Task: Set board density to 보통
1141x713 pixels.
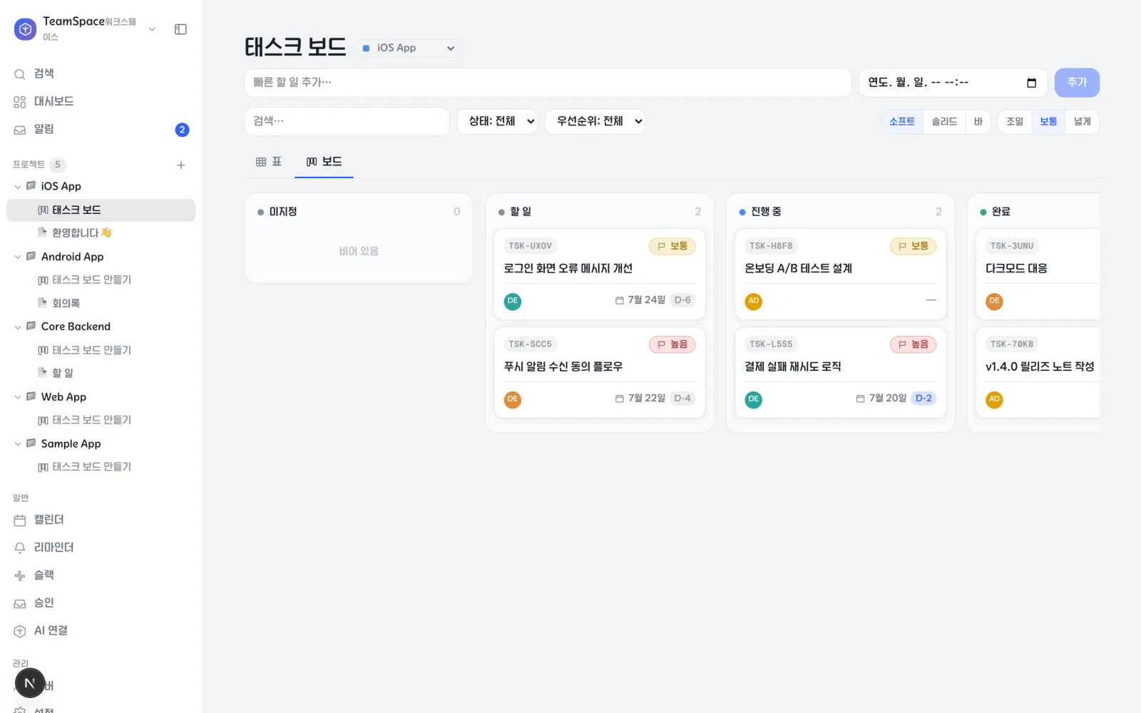Action: [1048, 122]
